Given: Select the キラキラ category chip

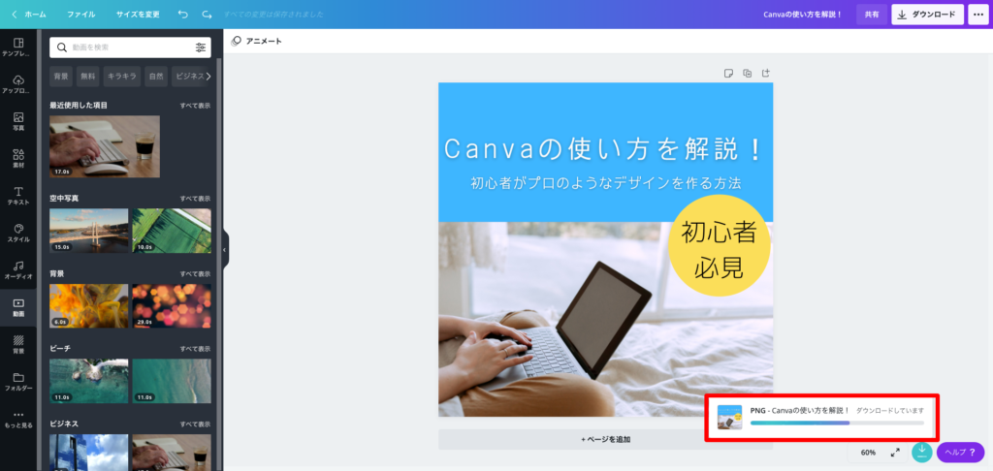Looking at the screenshot, I should (x=122, y=77).
